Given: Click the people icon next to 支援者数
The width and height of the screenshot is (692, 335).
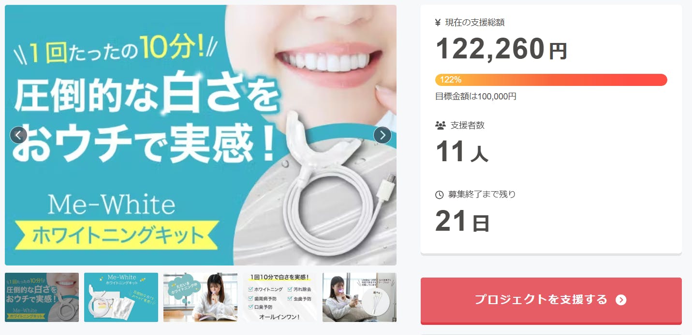Looking at the screenshot, I should (x=440, y=126).
